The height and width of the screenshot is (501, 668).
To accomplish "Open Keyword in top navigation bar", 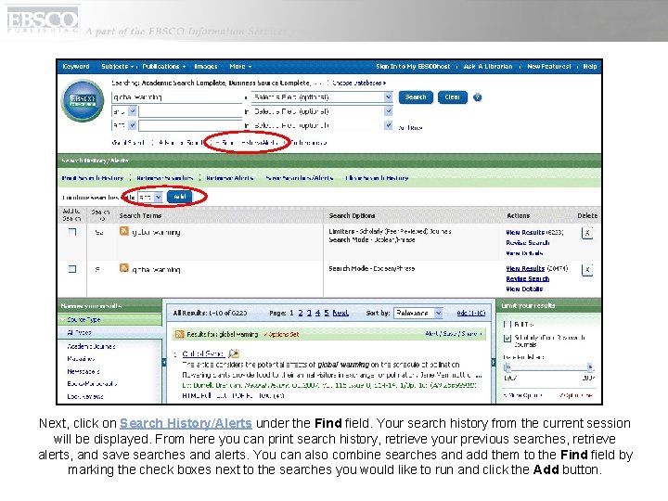I will pyautogui.click(x=76, y=67).
